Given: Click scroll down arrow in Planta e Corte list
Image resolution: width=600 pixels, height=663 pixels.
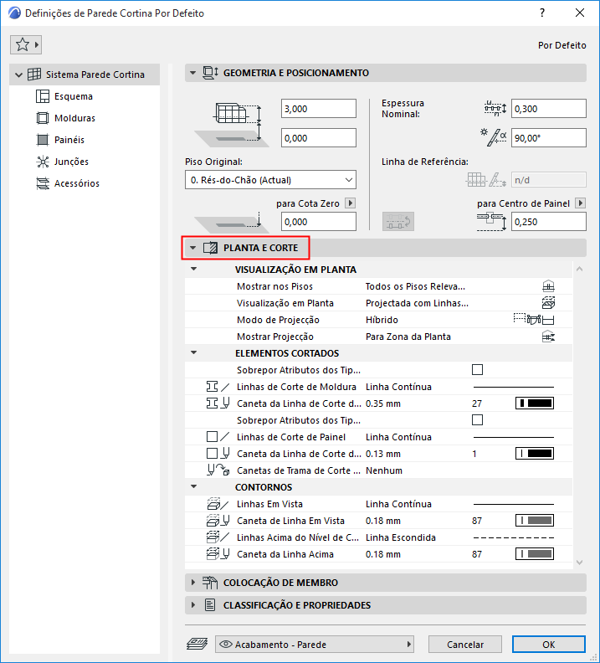Looking at the screenshot, I should click(x=579, y=563).
